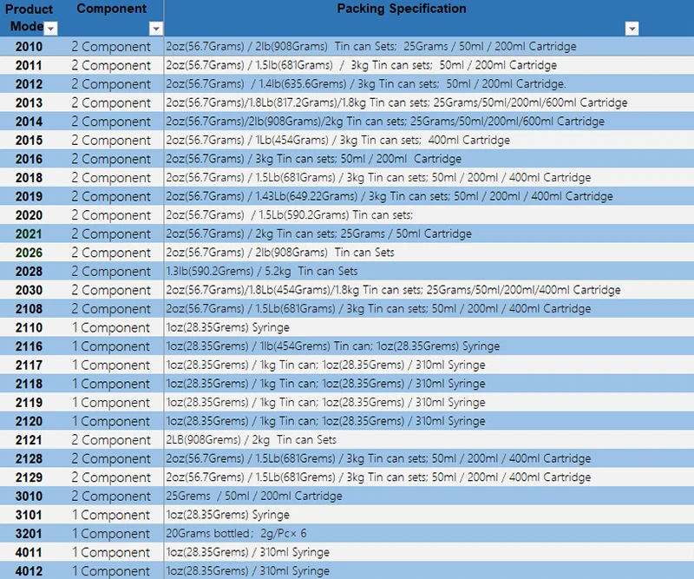Click product mode cell 3201

pyautogui.click(x=29, y=533)
